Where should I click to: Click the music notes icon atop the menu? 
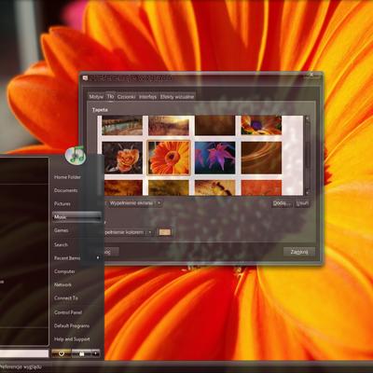tap(76, 155)
